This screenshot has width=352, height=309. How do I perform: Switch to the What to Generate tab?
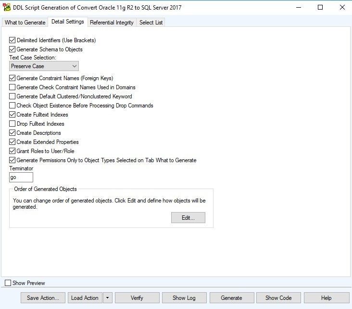(25, 23)
